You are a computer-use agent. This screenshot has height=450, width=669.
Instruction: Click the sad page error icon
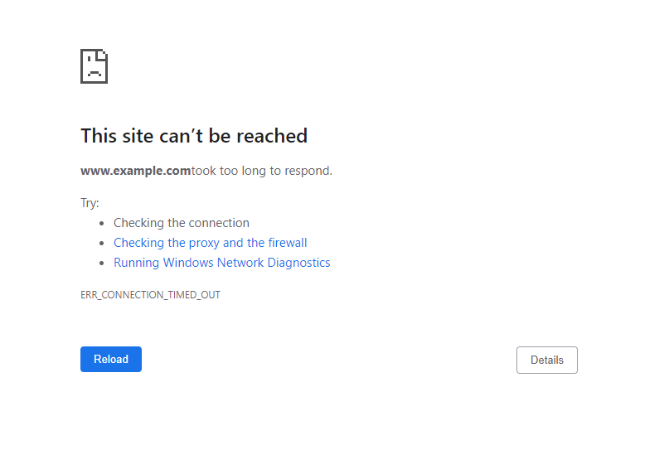[x=94, y=66]
